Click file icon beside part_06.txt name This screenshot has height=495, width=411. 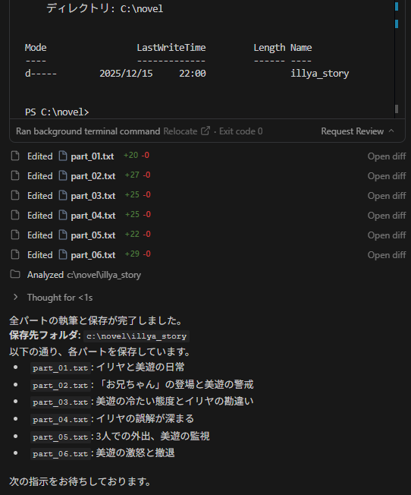tap(63, 254)
